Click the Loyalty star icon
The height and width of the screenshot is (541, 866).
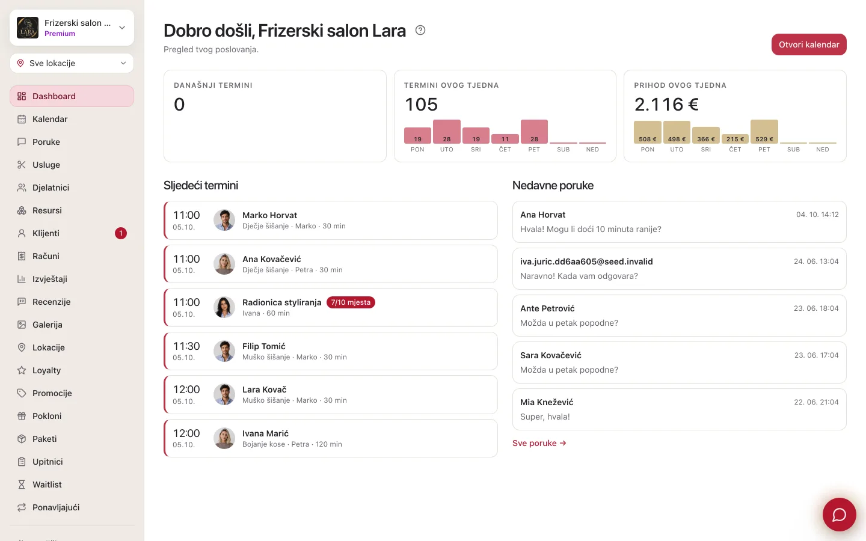point(22,370)
